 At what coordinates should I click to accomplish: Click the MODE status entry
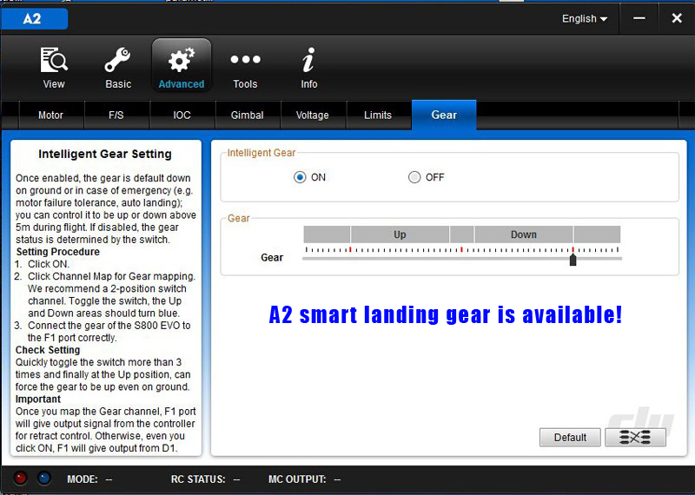pos(89,479)
